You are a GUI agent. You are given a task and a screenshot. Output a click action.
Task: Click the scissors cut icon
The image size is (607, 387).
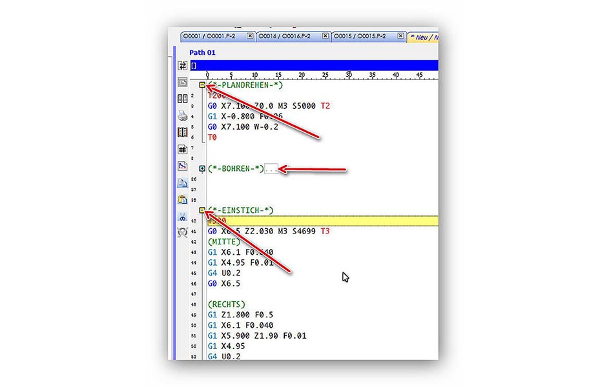tap(183, 217)
